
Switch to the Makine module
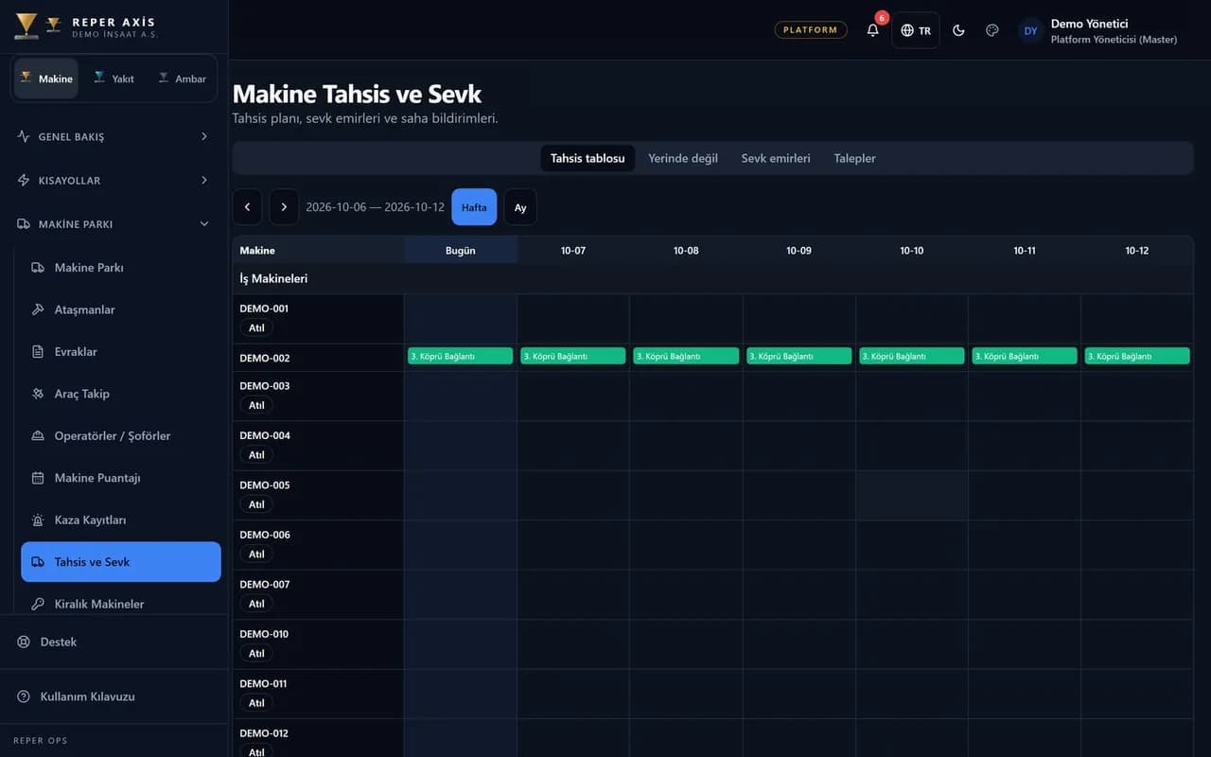click(x=46, y=79)
